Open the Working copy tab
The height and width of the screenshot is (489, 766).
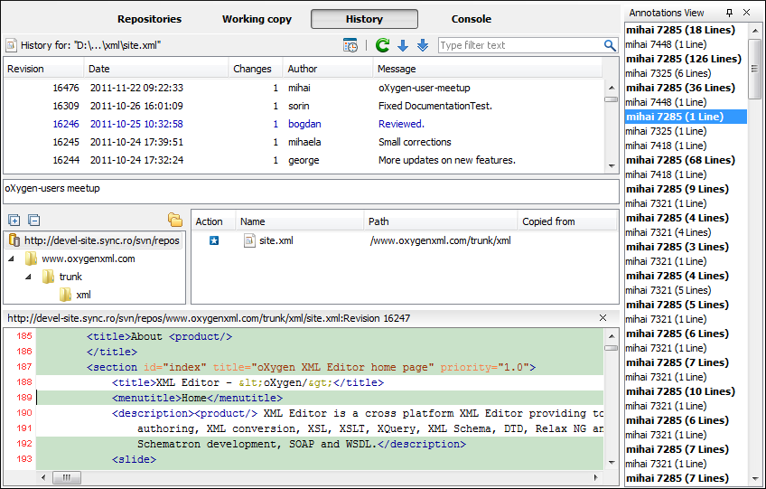(256, 19)
